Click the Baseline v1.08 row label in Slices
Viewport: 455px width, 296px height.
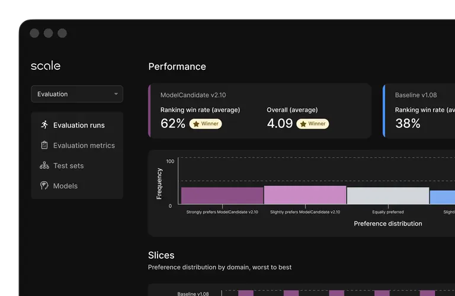[x=193, y=294]
